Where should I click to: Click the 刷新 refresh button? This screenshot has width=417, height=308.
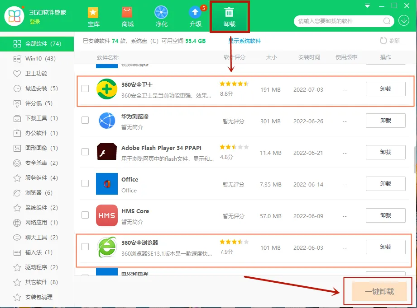coord(390,41)
